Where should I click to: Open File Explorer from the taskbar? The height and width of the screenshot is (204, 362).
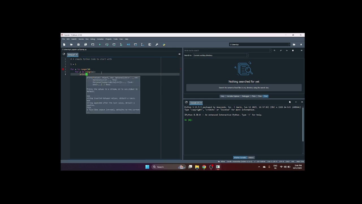click(197, 167)
